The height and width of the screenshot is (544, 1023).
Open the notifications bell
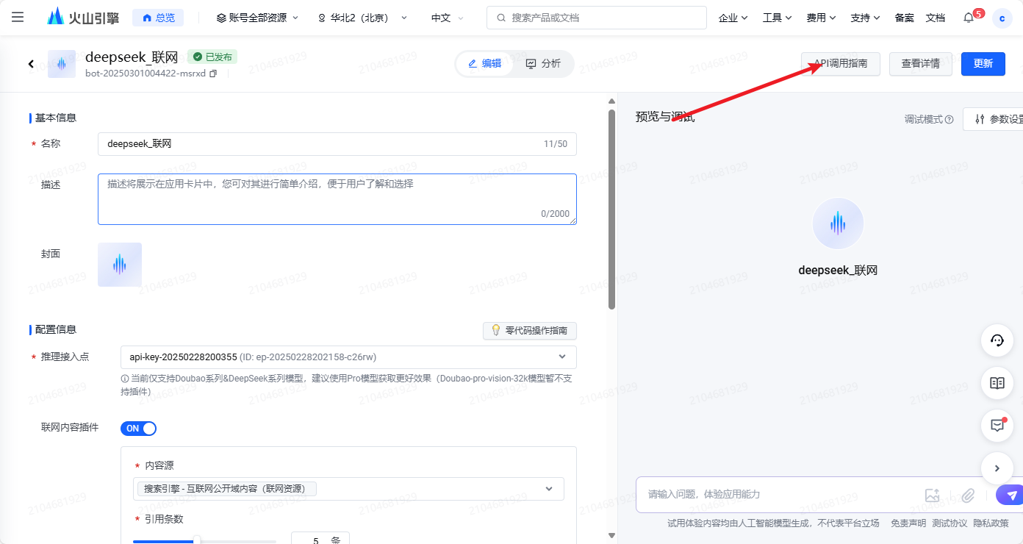(x=969, y=18)
